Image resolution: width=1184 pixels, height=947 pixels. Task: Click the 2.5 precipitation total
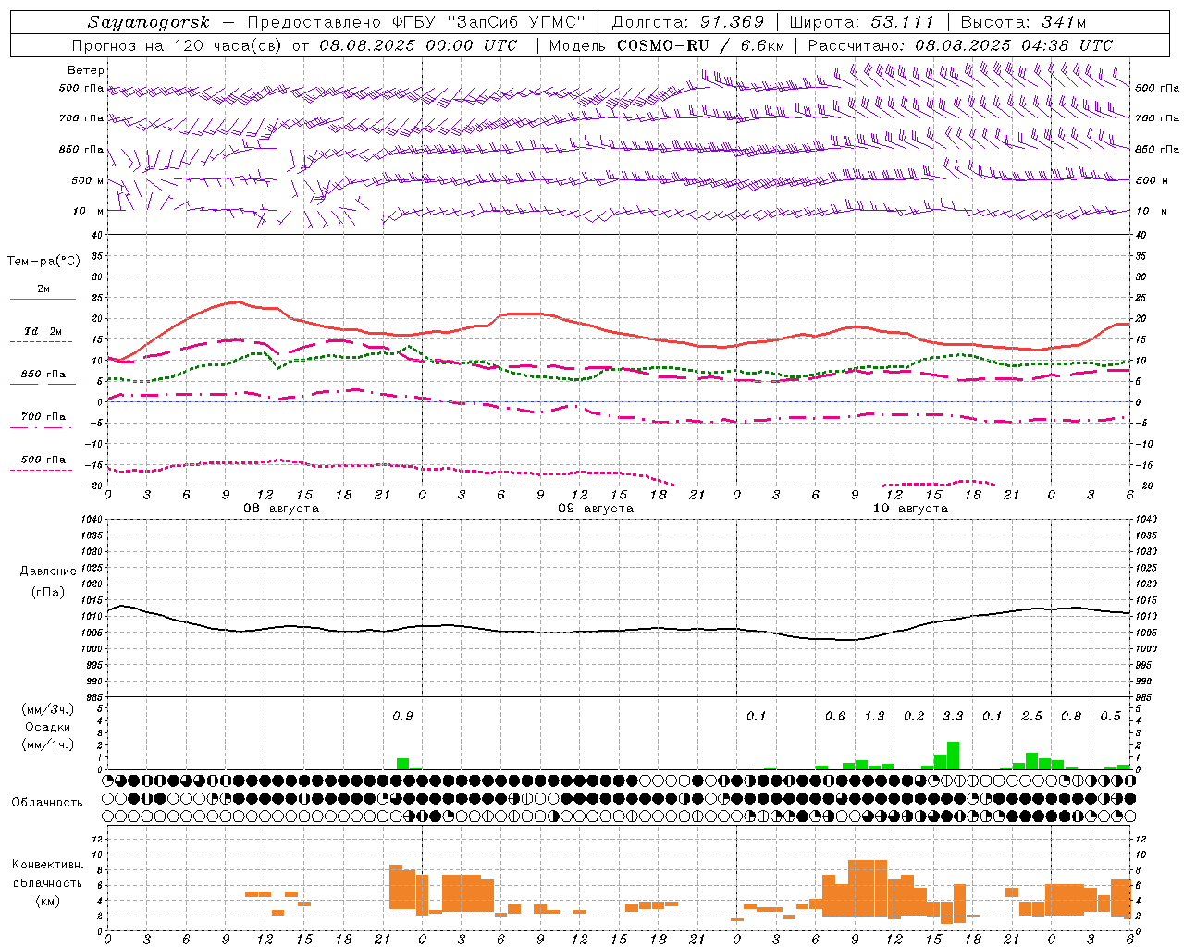(1031, 716)
